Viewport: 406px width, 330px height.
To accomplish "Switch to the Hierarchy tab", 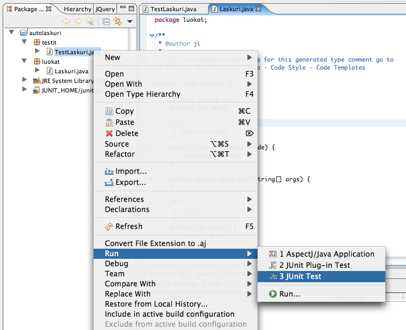I will click(x=77, y=9).
